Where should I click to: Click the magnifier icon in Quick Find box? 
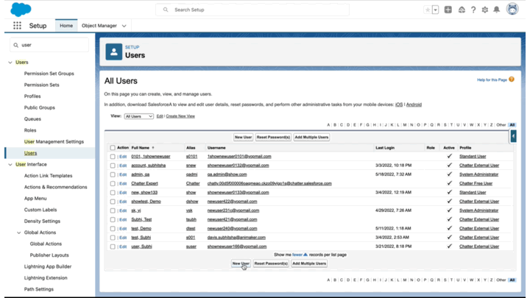point(16,45)
